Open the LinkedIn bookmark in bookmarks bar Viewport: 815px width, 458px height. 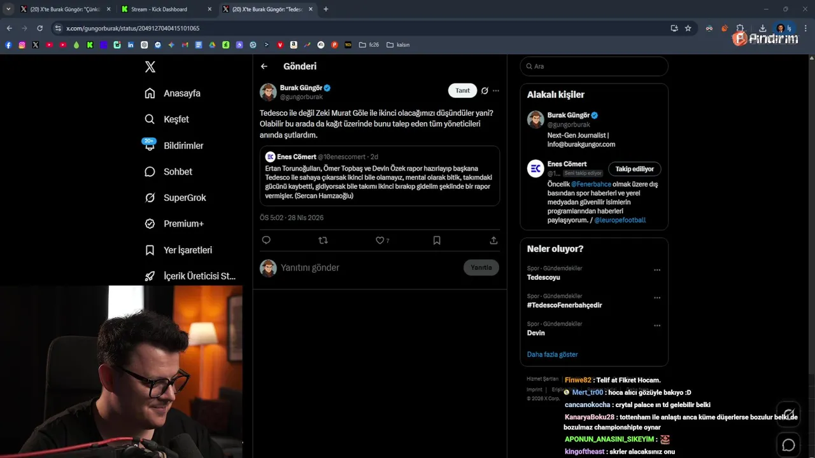(x=131, y=45)
